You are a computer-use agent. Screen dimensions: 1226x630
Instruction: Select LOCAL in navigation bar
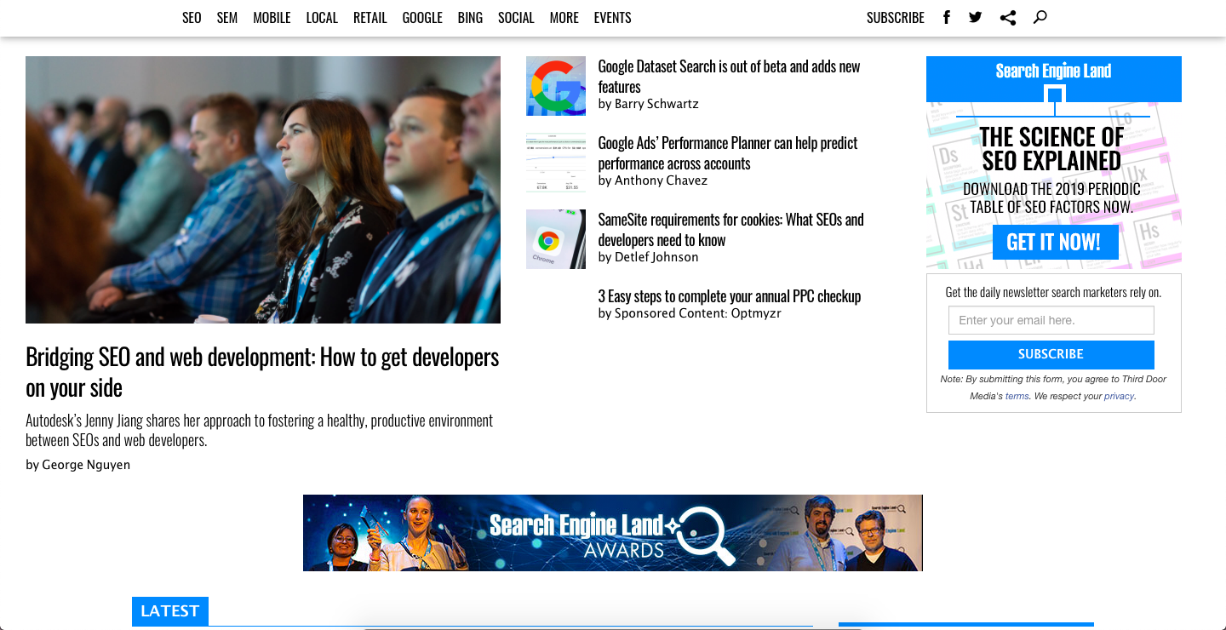coord(322,18)
